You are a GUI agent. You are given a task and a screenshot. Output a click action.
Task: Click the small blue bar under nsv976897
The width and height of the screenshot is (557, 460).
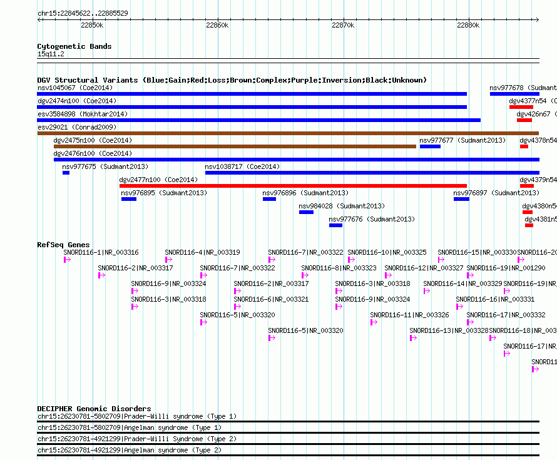click(461, 199)
